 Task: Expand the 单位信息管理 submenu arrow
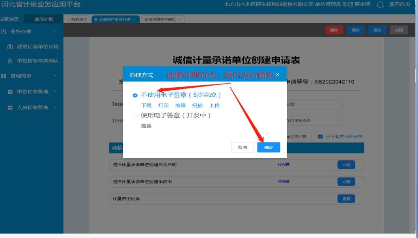pos(55,92)
